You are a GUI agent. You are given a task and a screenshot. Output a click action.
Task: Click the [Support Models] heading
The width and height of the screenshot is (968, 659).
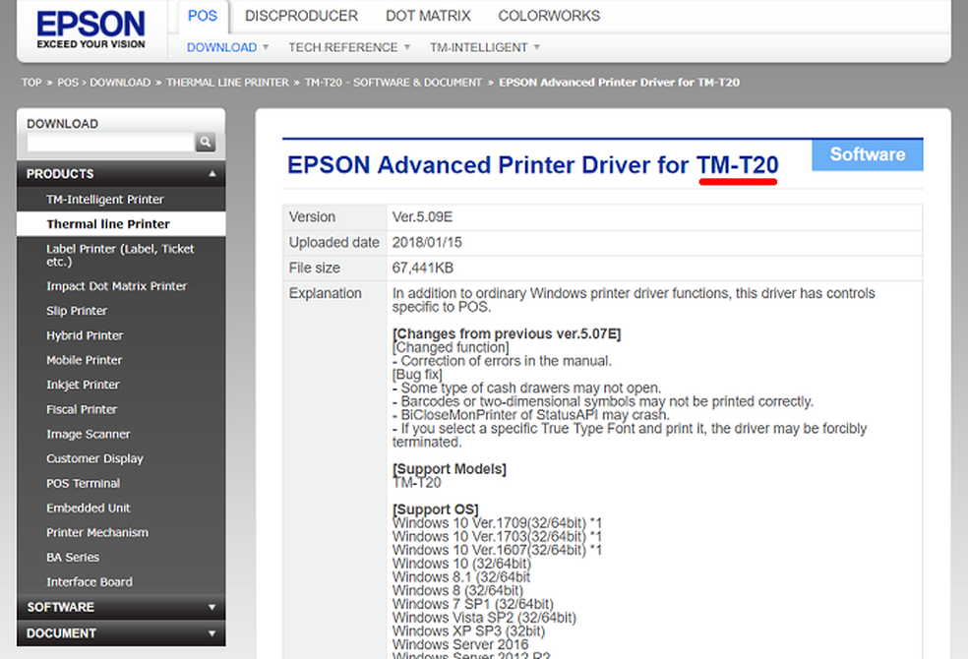point(450,469)
